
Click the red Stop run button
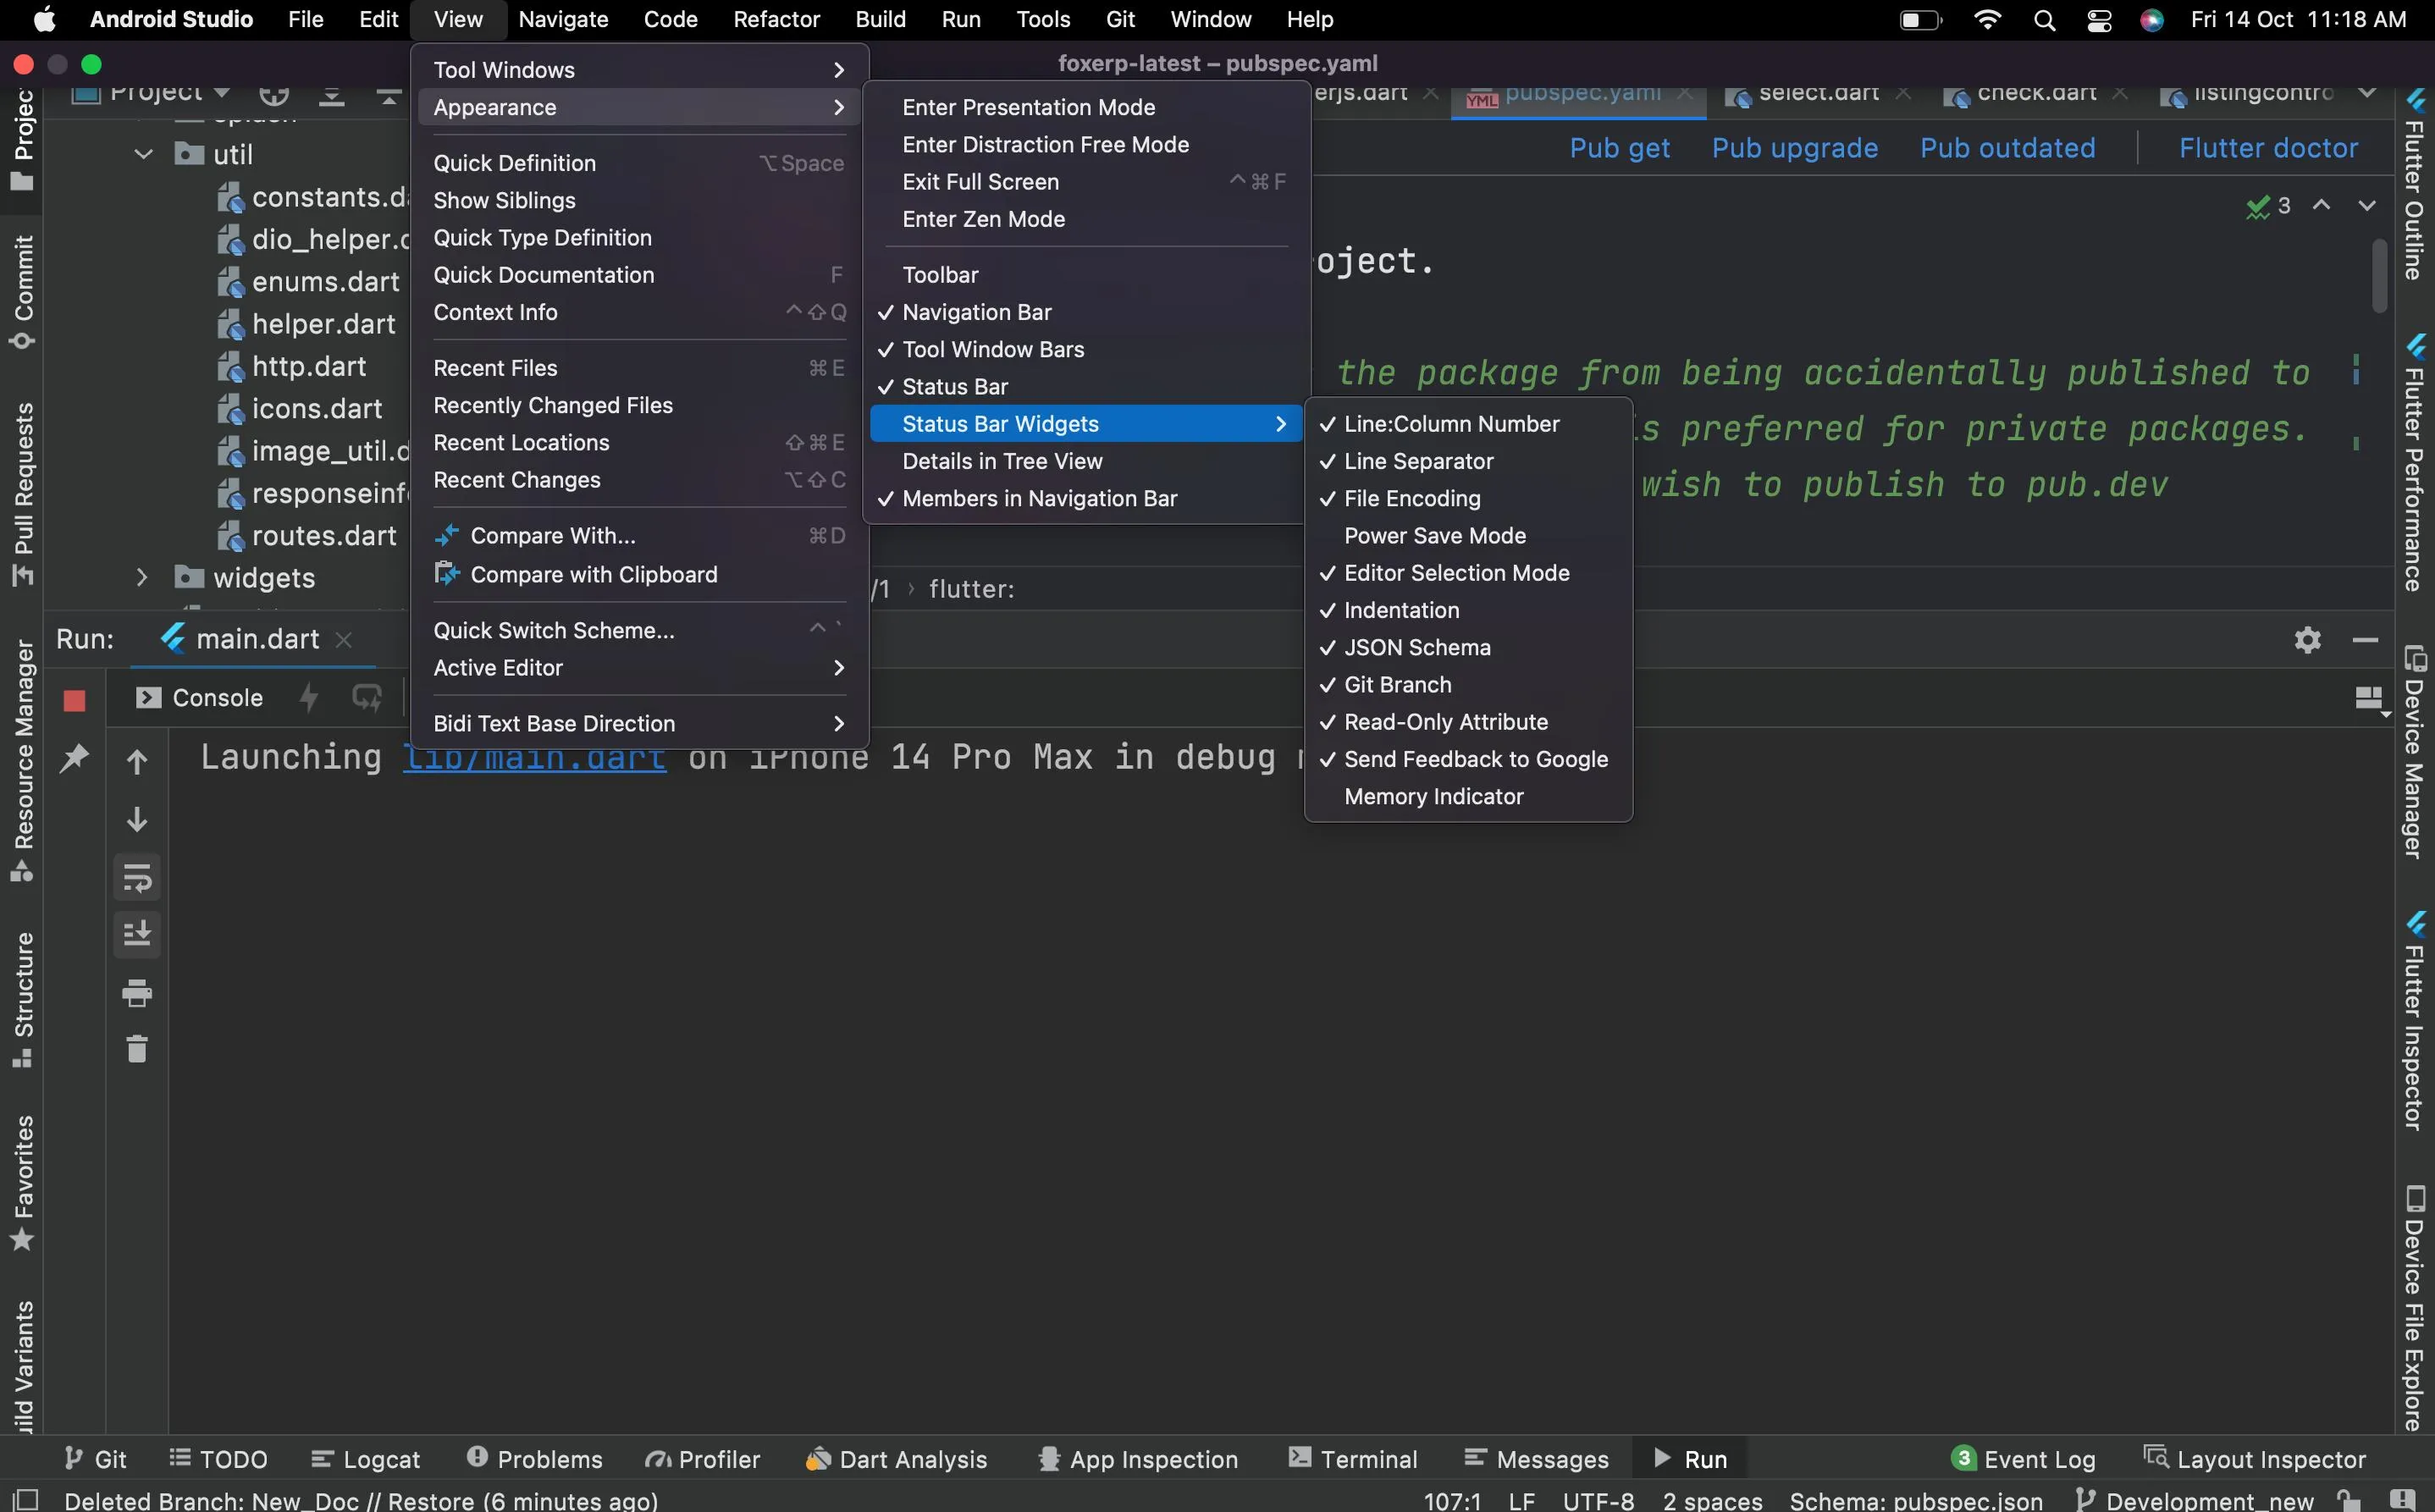click(74, 700)
